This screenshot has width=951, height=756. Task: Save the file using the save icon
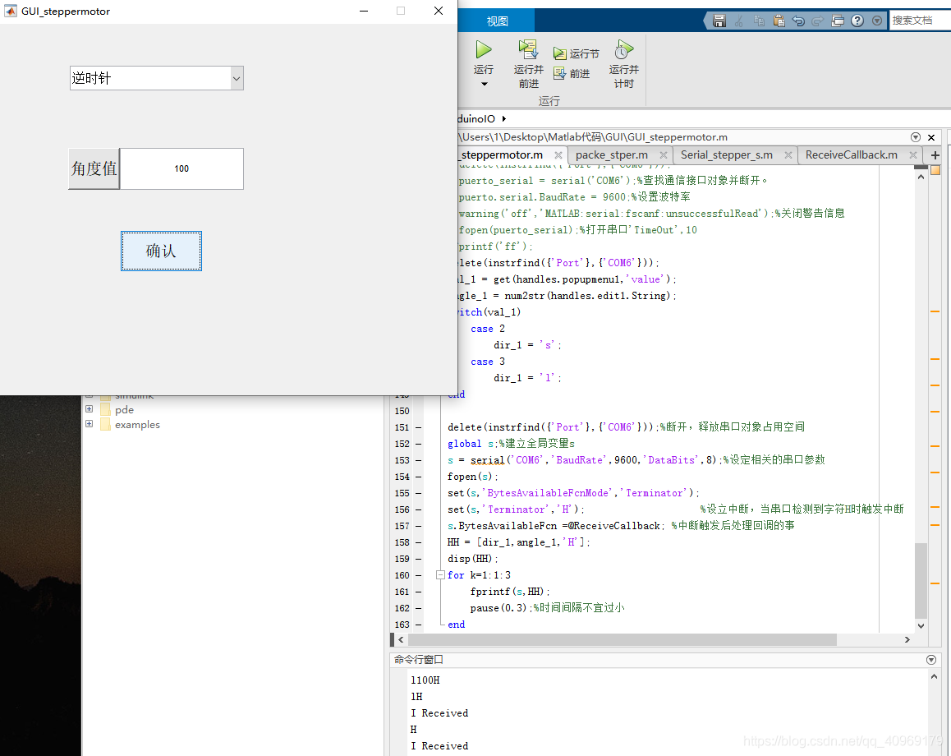tap(719, 20)
